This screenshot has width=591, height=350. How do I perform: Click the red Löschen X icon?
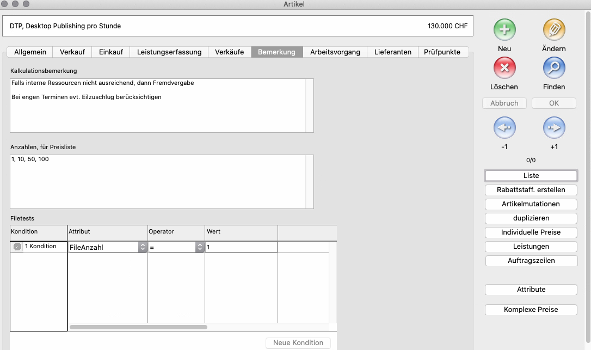(504, 68)
